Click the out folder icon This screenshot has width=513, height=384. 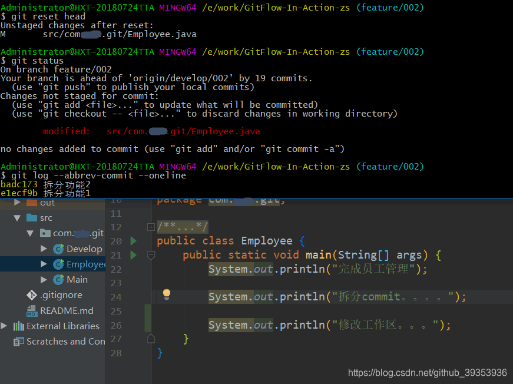pyautogui.click(x=31, y=203)
